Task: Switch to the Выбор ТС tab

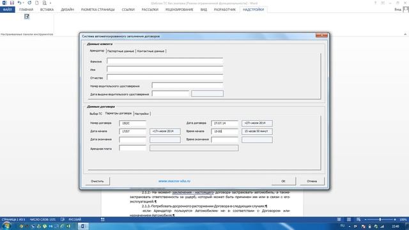Action: (x=96, y=114)
